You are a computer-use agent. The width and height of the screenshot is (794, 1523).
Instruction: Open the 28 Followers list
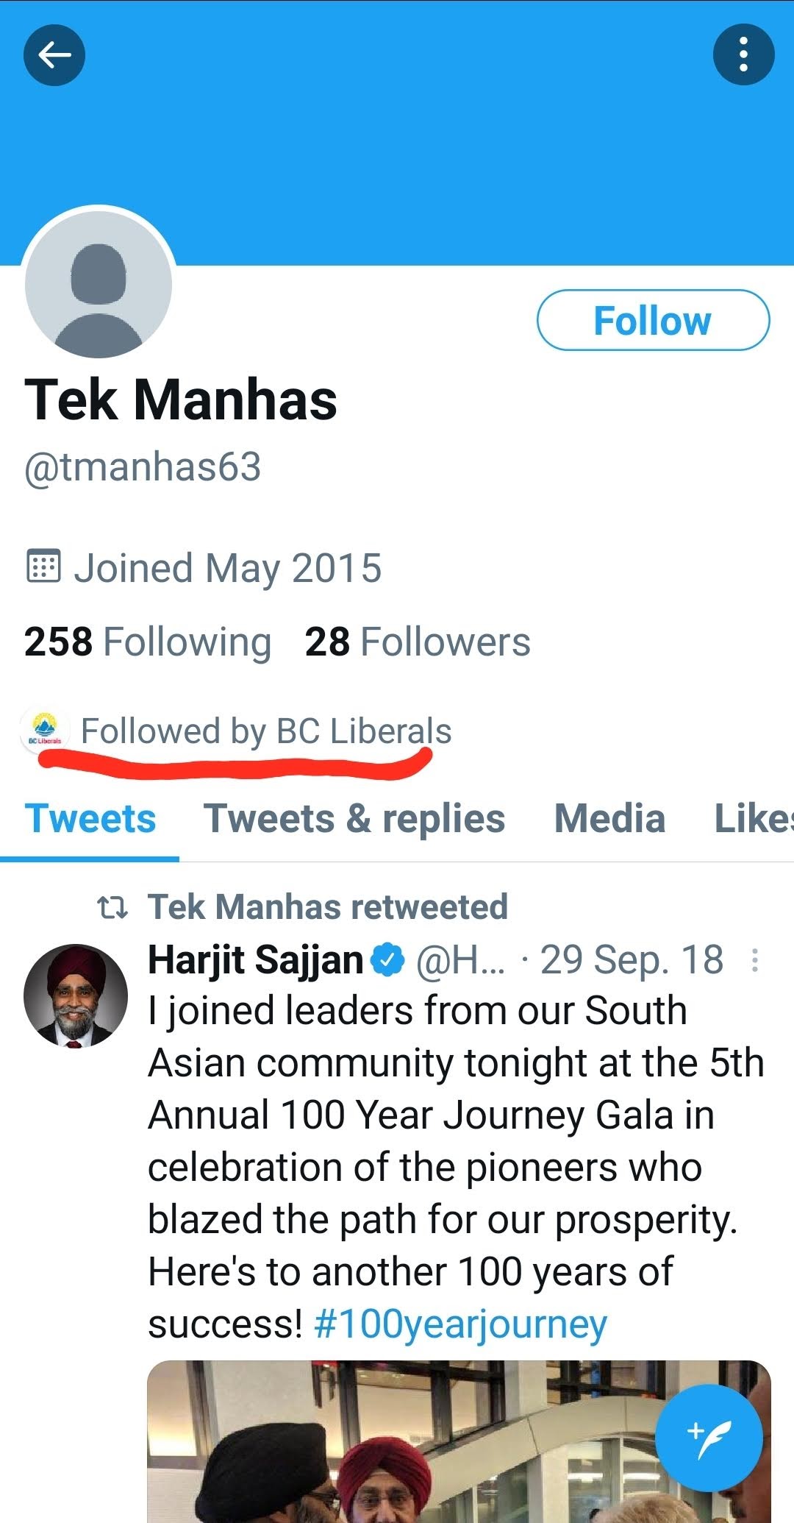coord(418,642)
